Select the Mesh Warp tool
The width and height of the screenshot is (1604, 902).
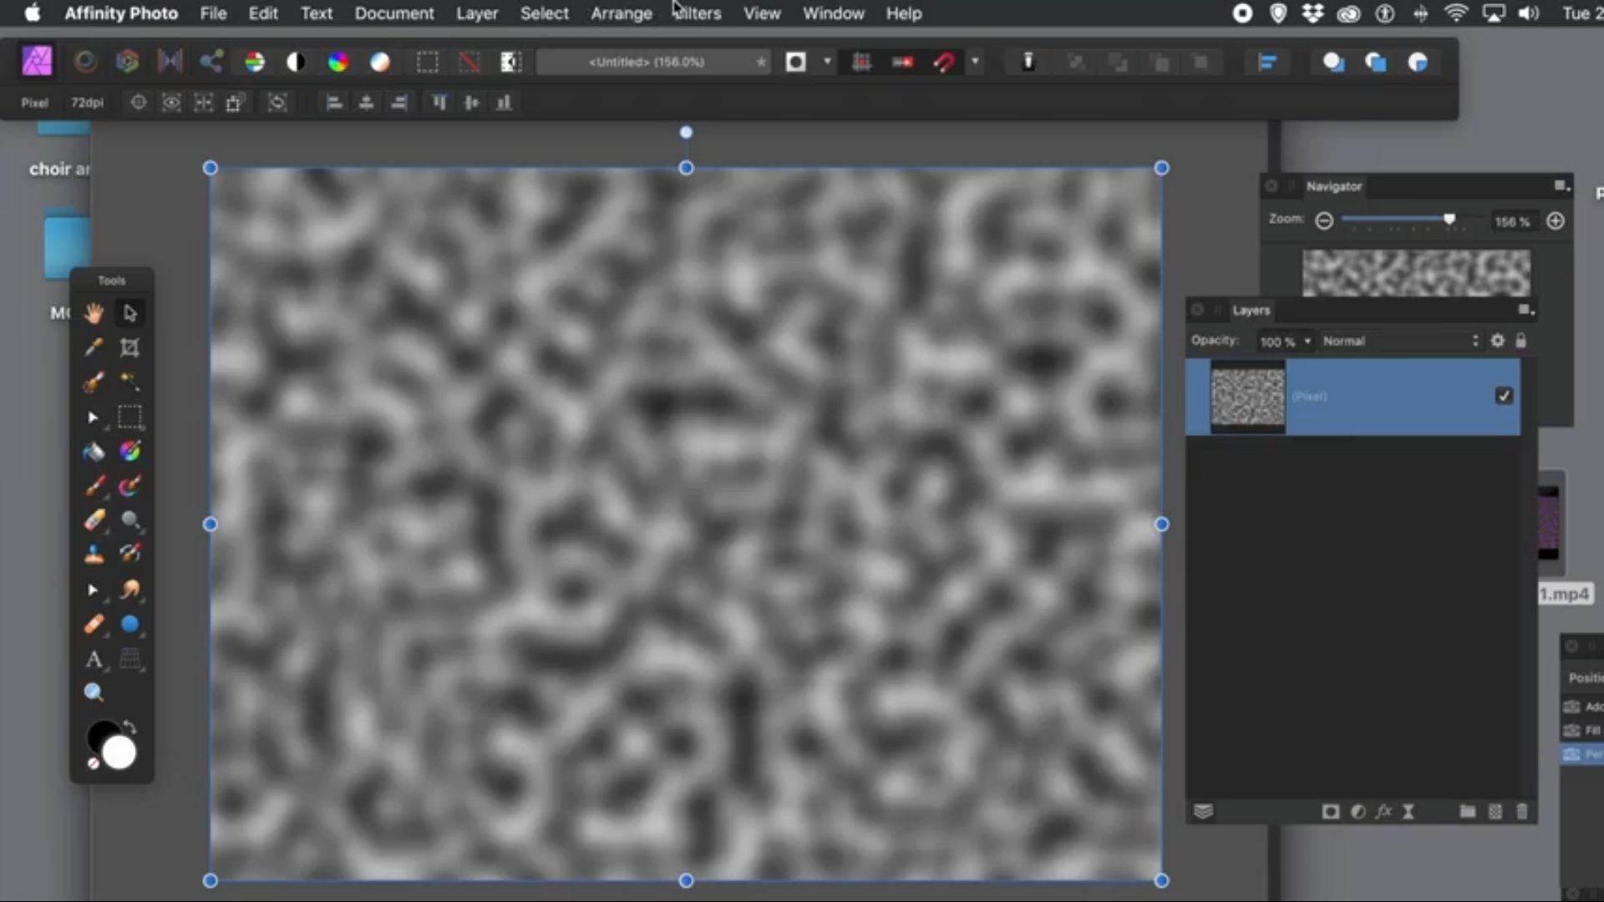click(129, 660)
